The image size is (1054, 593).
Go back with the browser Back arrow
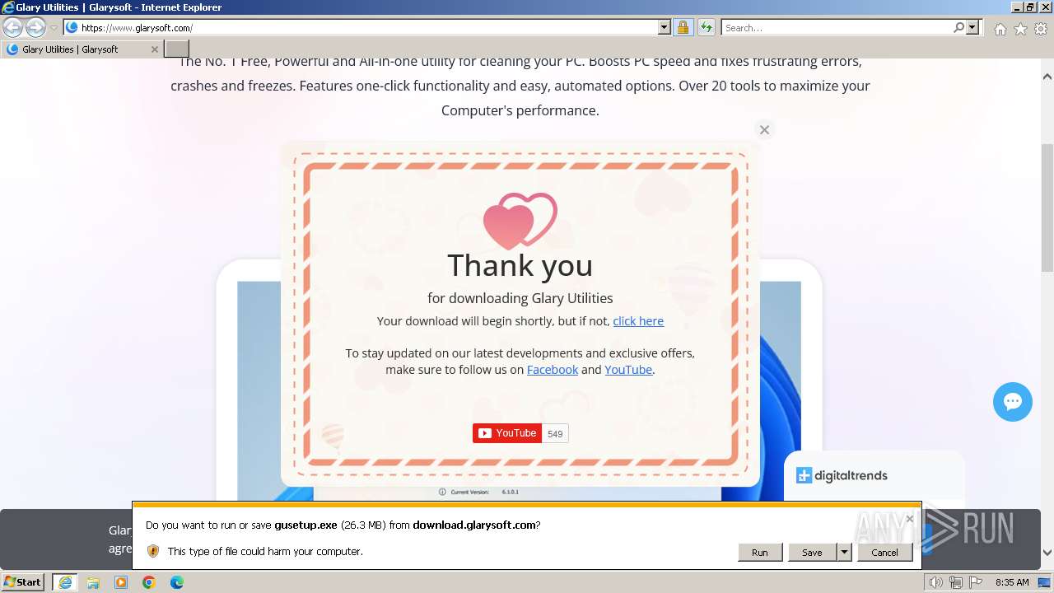point(12,27)
